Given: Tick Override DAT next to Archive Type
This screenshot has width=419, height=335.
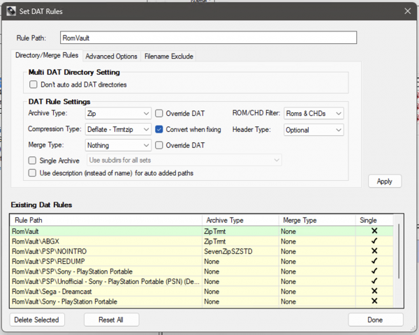Looking at the screenshot, I should tap(159, 113).
